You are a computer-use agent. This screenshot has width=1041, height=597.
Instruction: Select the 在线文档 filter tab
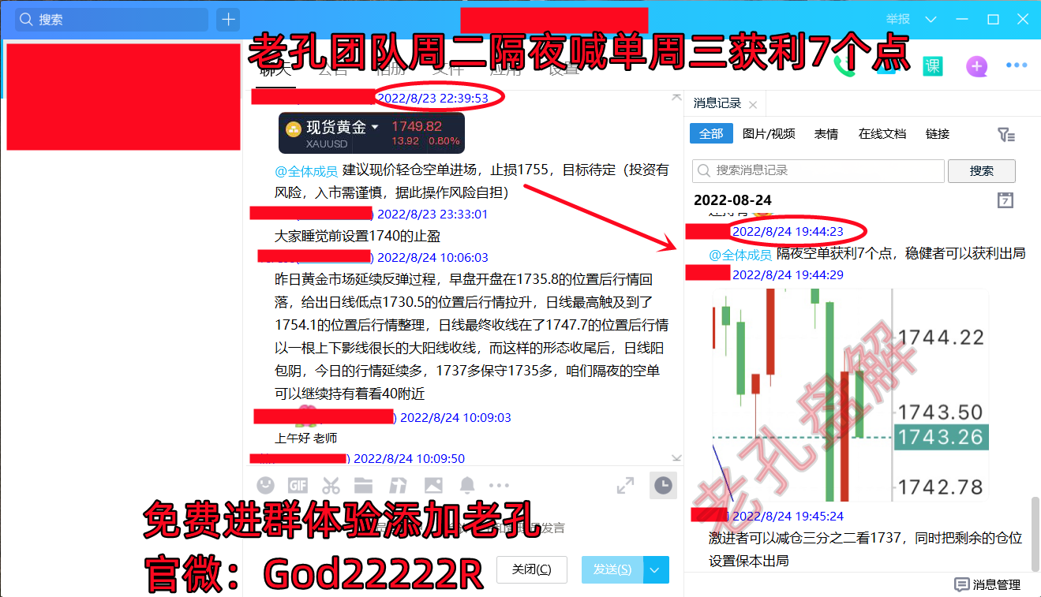coord(882,134)
